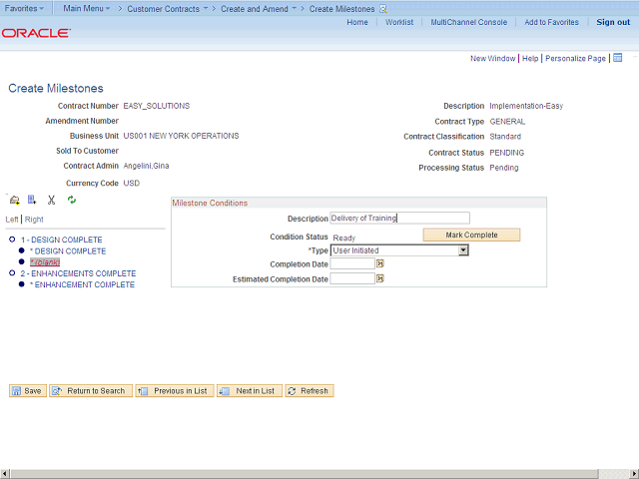Click the add milestone icon above the tree
Image resolution: width=639 pixels, height=479 pixels.
tap(15, 200)
